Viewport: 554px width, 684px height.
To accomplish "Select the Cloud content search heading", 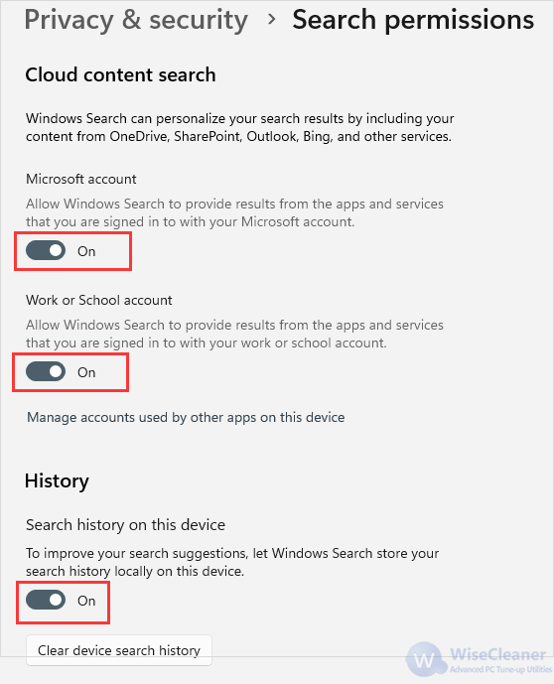I will pos(120,74).
